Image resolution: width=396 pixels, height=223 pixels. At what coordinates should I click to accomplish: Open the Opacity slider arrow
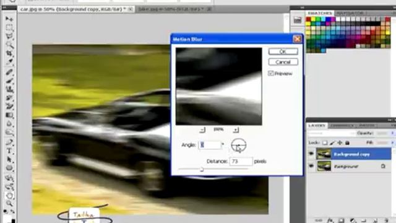[x=392, y=133]
